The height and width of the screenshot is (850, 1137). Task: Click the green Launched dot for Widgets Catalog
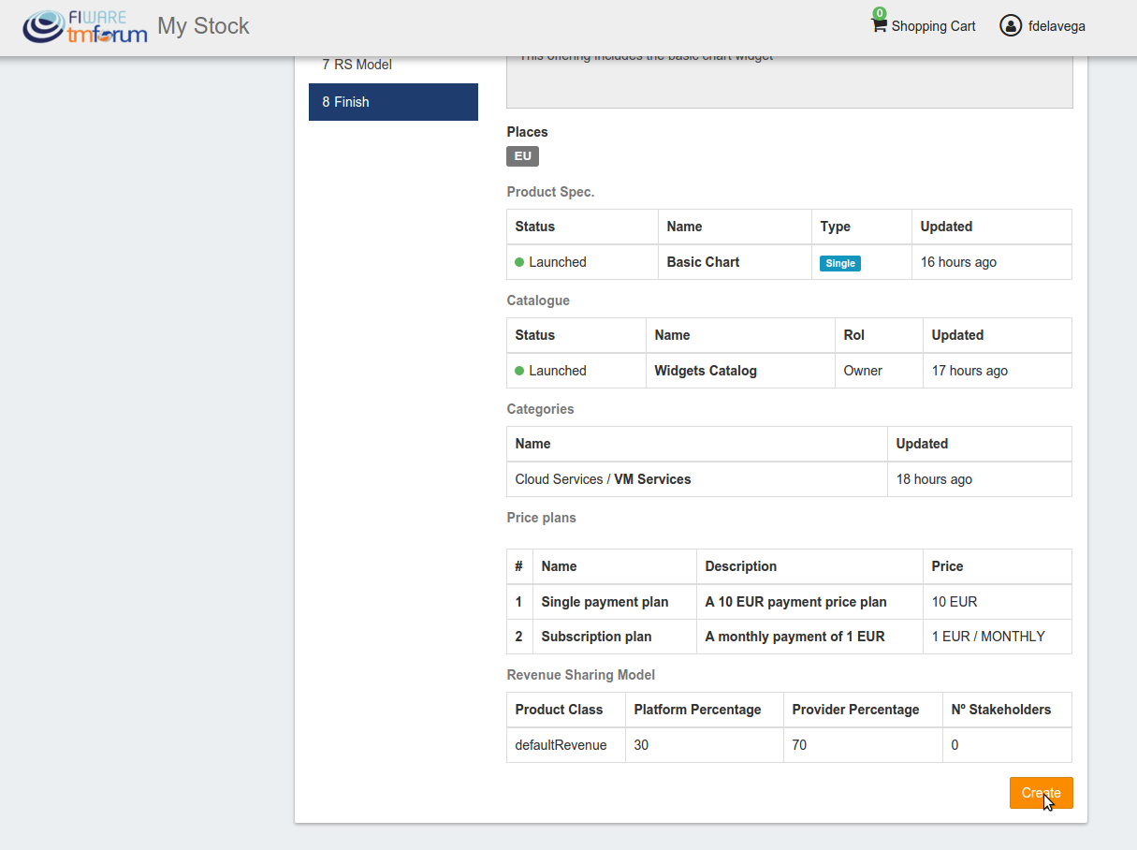[x=519, y=371]
